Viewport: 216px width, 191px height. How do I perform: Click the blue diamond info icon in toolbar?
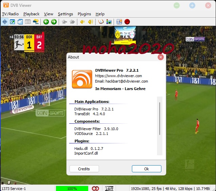tap(5, 22)
